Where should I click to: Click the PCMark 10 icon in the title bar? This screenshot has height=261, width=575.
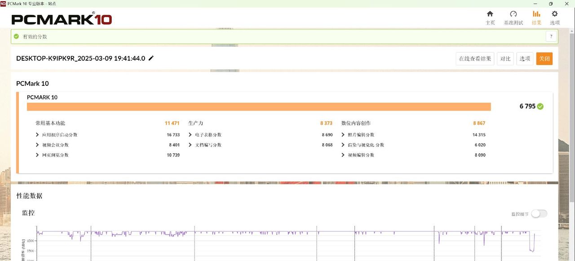4,4
